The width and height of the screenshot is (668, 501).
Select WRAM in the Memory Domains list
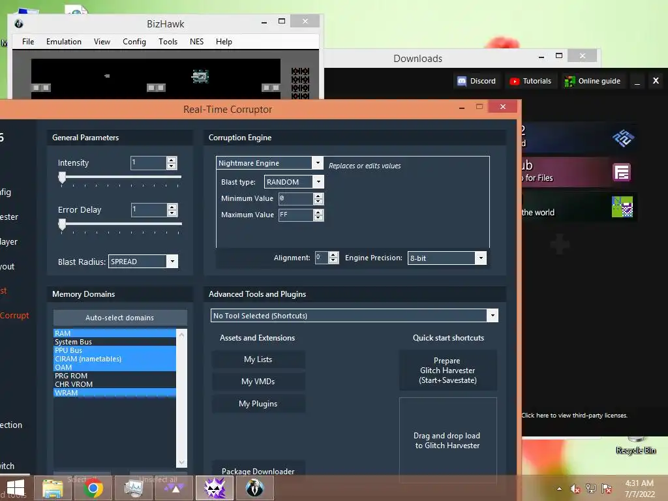click(115, 393)
